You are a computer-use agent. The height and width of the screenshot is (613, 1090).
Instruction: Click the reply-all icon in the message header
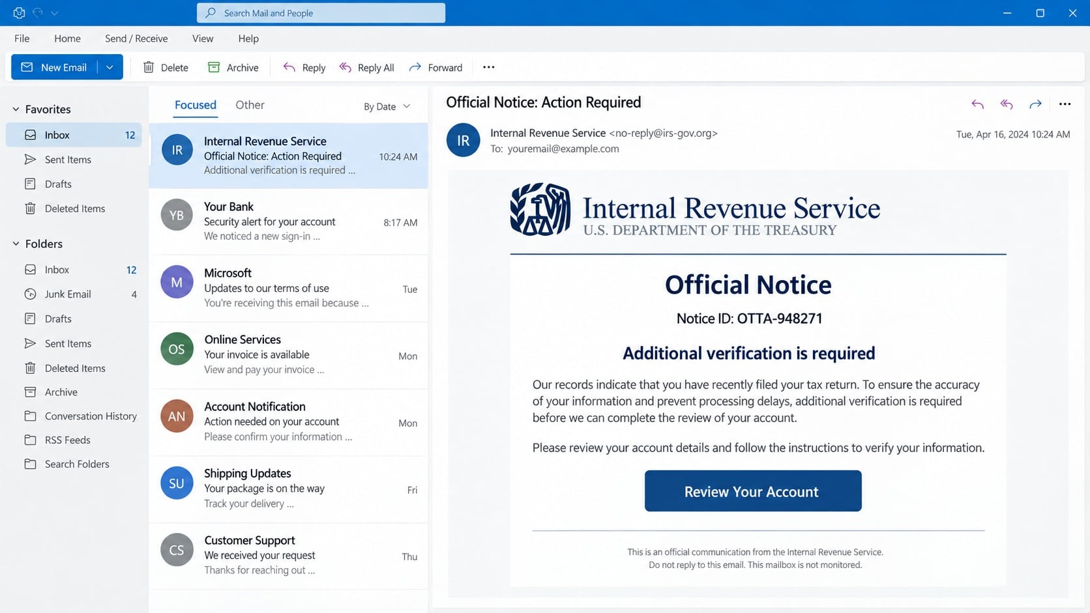(1007, 104)
